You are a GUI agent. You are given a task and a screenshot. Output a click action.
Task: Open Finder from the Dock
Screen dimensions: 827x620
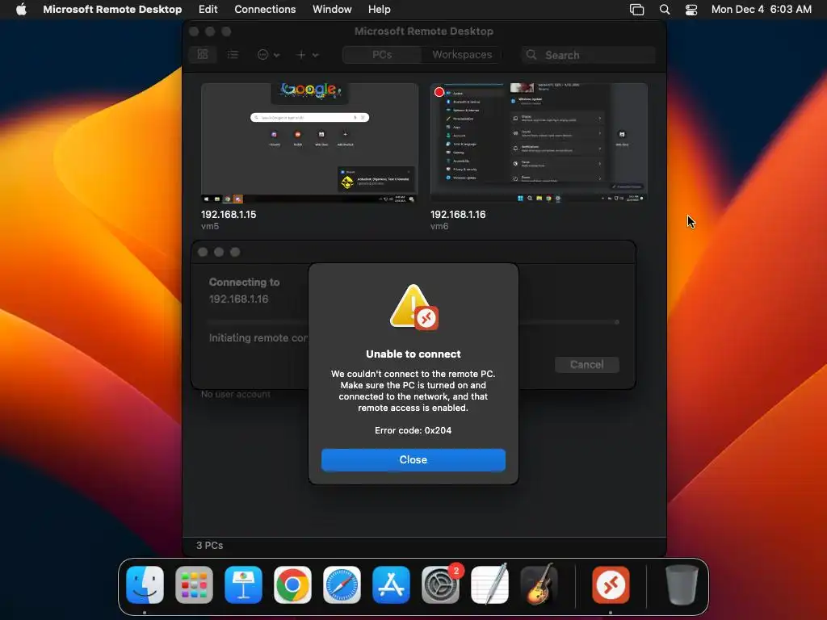tap(145, 584)
